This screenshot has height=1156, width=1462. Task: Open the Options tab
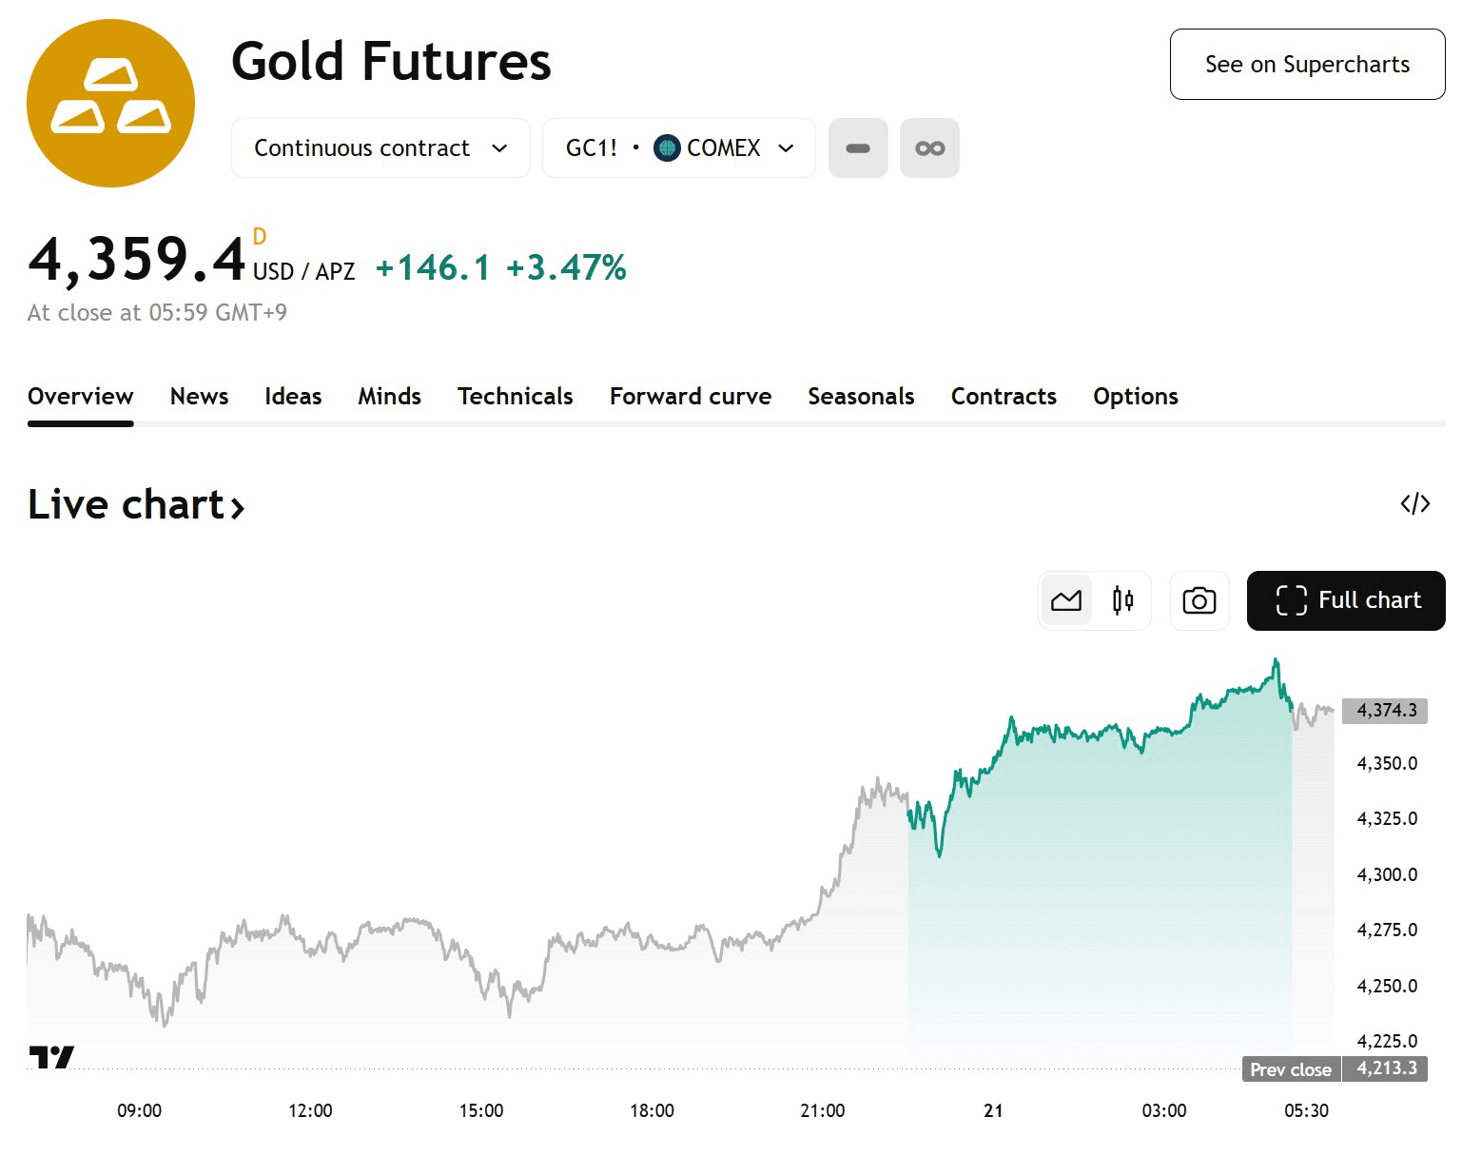(1135, 397)
